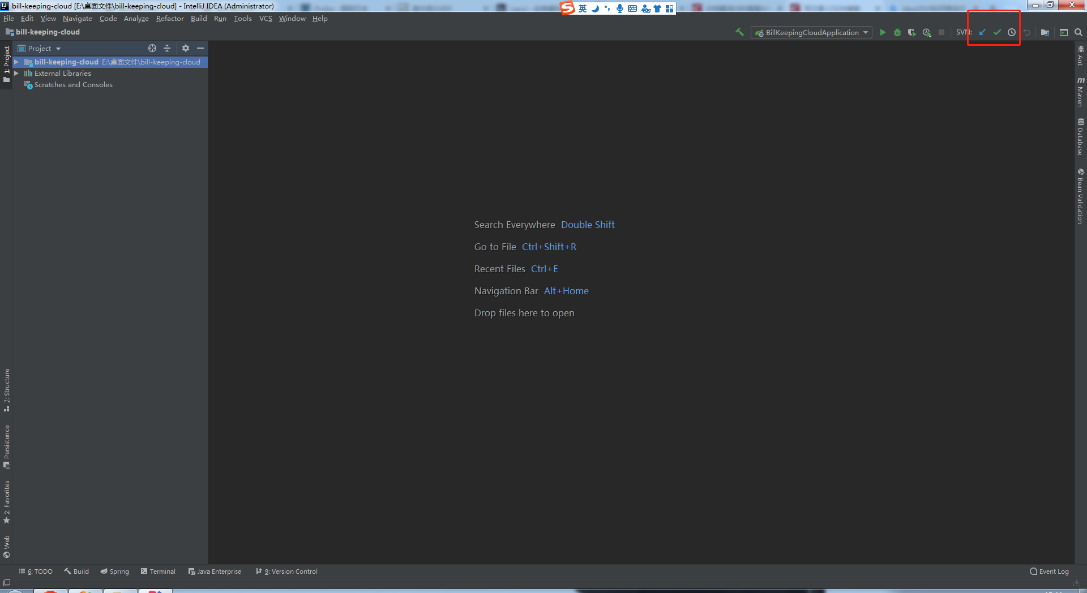
Task: Open the Bean Validation tool window tab
Action: click(1080, 196)
